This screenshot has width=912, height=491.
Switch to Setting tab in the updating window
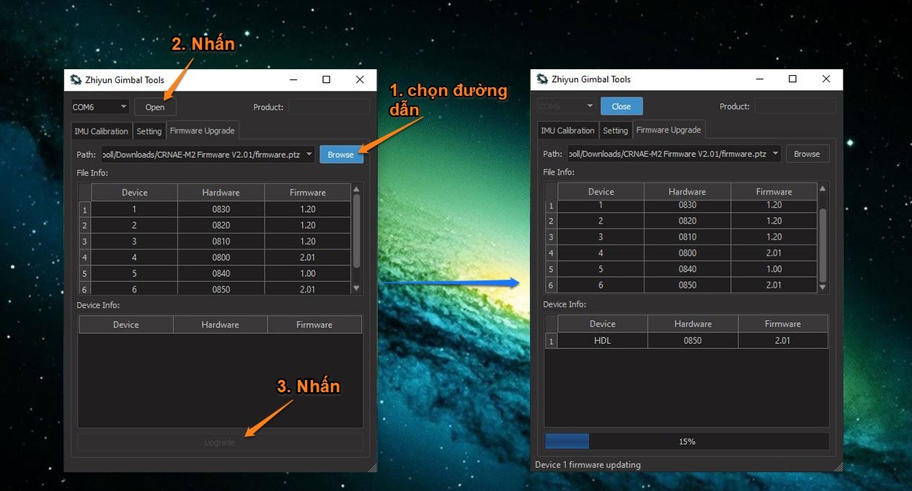click(x=616, y=131)
